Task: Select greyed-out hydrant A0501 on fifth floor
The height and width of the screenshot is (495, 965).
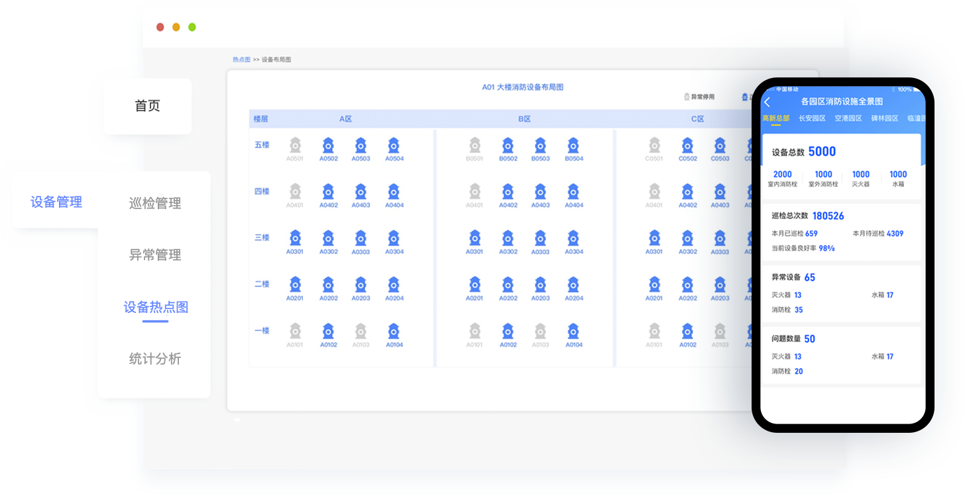Action: (295, 146)
